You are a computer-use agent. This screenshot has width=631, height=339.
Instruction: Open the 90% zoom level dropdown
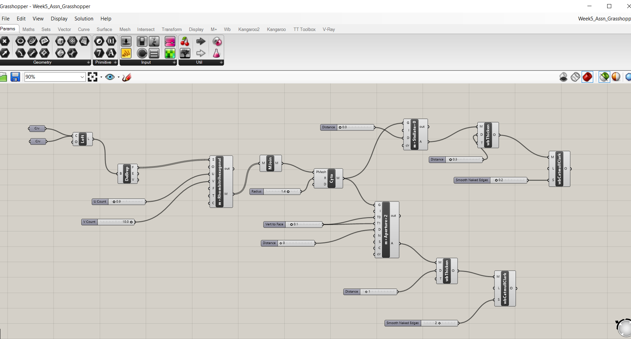pyautogui.click(x=82, y=77)
